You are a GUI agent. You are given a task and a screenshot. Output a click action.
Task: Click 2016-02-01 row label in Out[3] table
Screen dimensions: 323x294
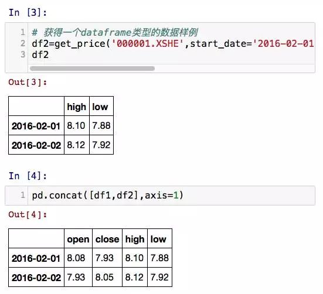[x=36, y=126]
